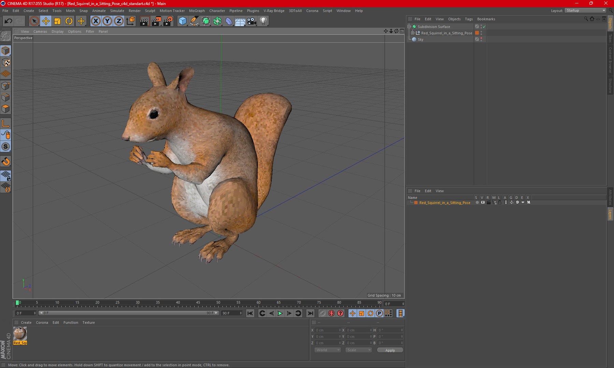Open the Scale mode dropdown

358,350
